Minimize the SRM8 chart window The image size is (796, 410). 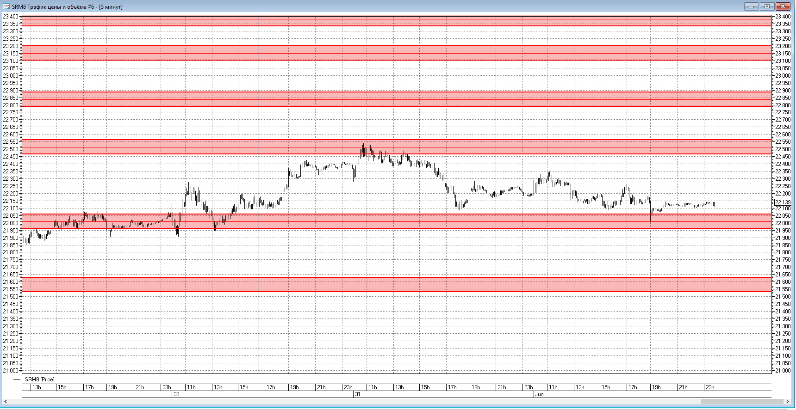(x=751, y=6)
